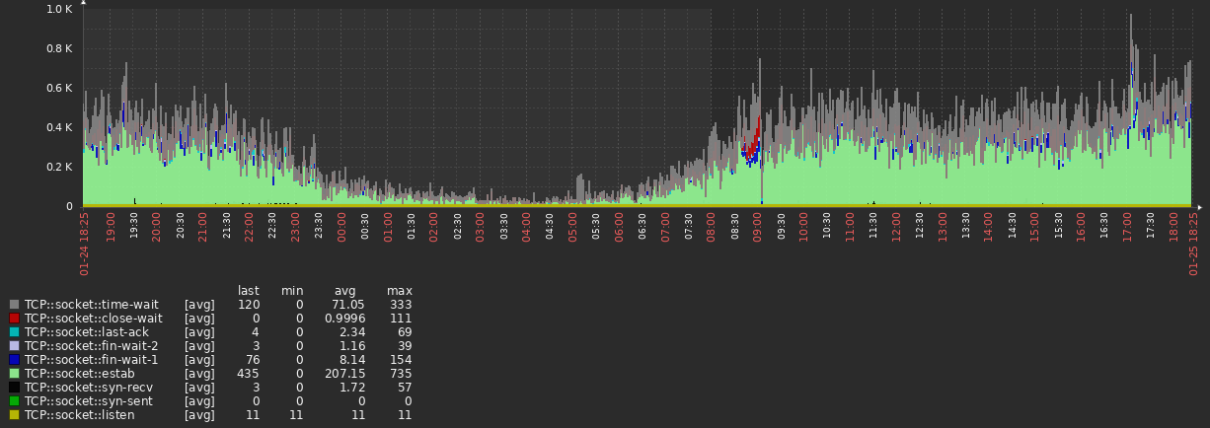1210x428 pixels.
Task: Click the 08:00 time axis label
Action: click(x=711, y=226)
